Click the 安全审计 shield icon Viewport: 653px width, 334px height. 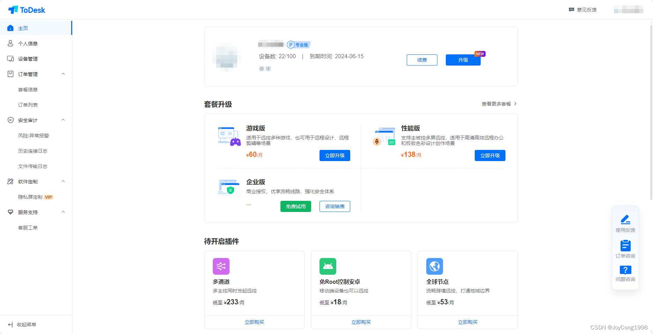coord(10,120)
